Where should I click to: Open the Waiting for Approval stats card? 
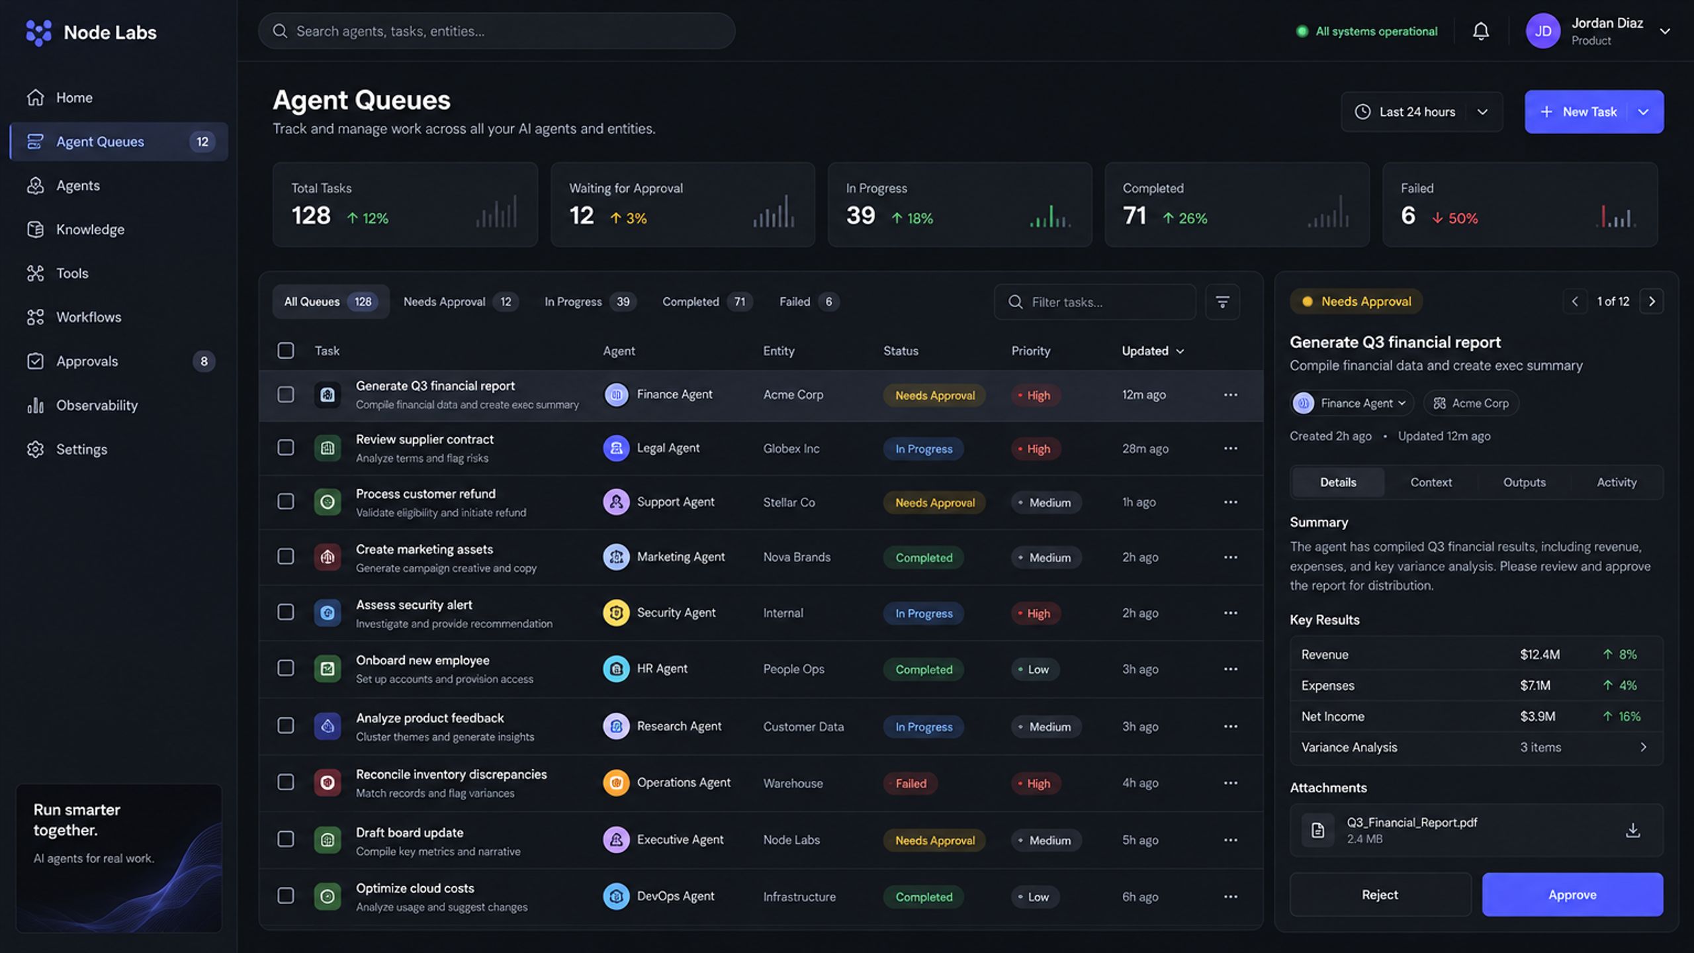(682, 204)
